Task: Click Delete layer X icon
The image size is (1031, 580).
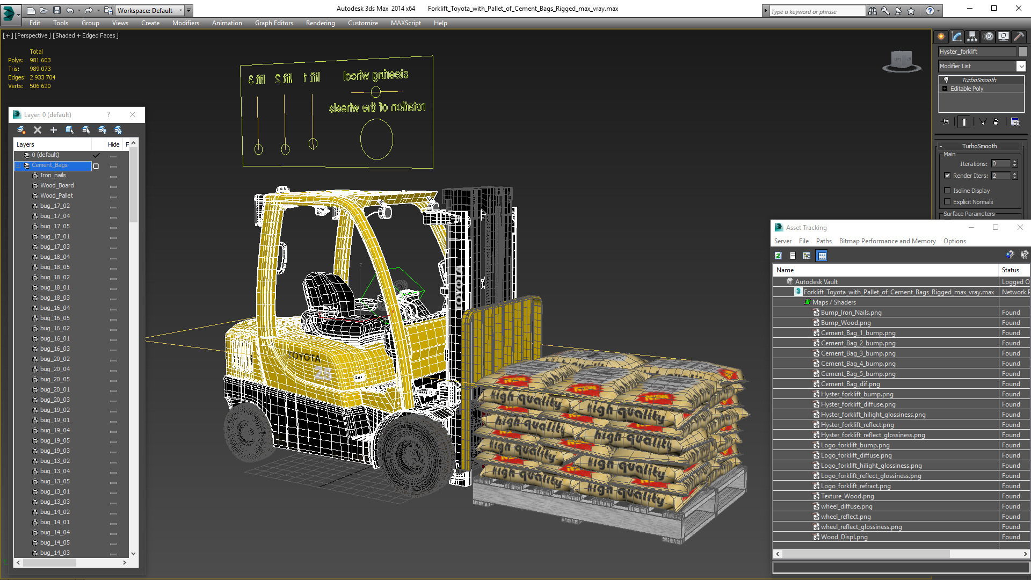Action: tap(38, 130)
